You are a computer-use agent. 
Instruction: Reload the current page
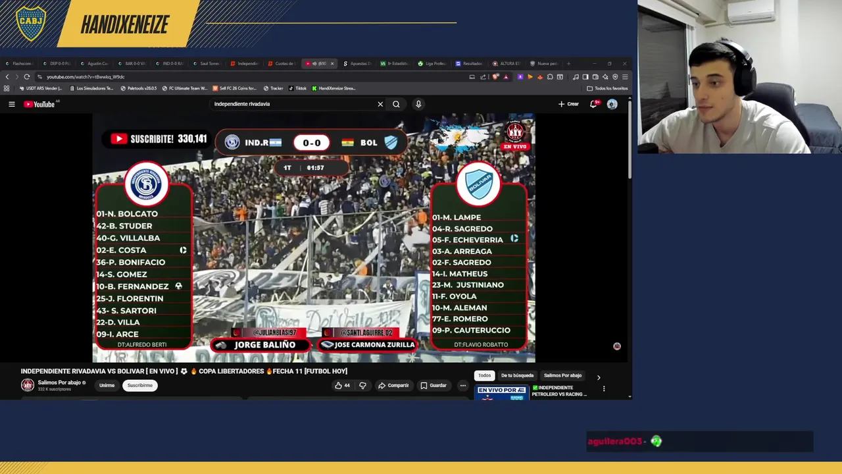[27, 76]
